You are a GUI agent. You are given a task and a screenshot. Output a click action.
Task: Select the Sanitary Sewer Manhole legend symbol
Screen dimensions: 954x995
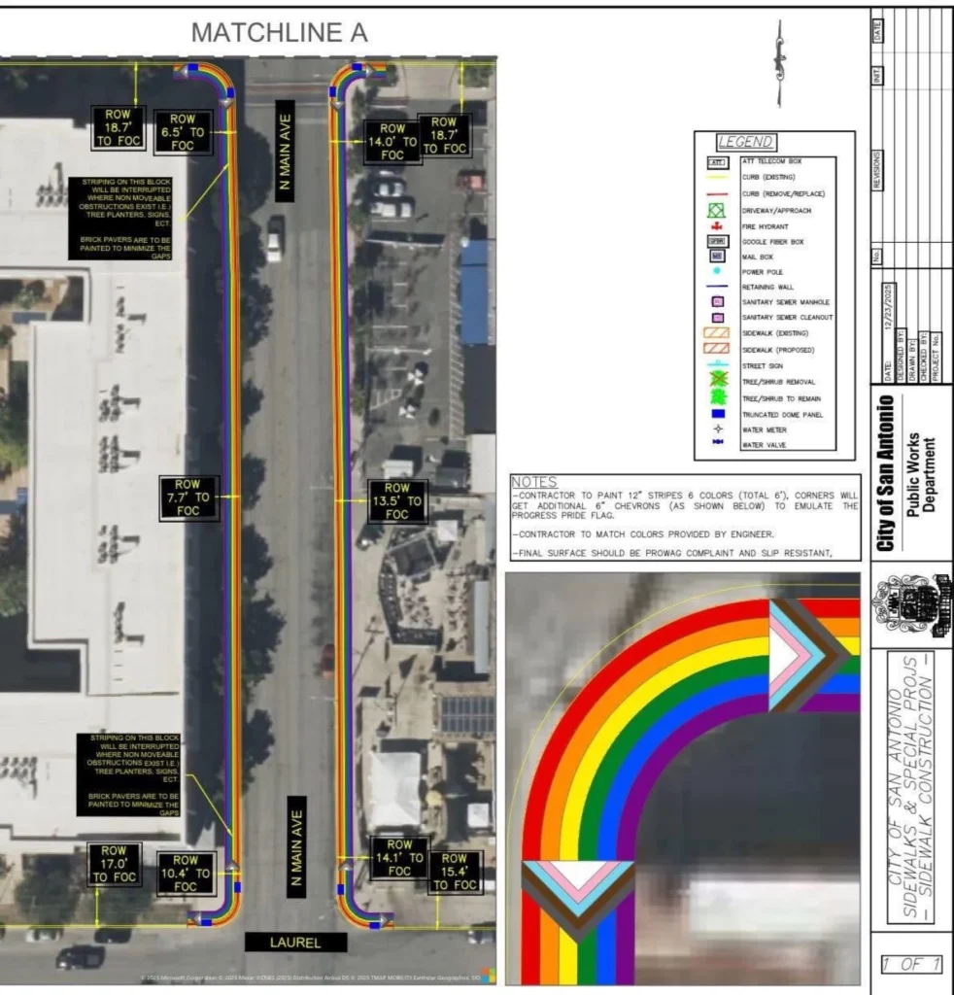click(717, 302)
